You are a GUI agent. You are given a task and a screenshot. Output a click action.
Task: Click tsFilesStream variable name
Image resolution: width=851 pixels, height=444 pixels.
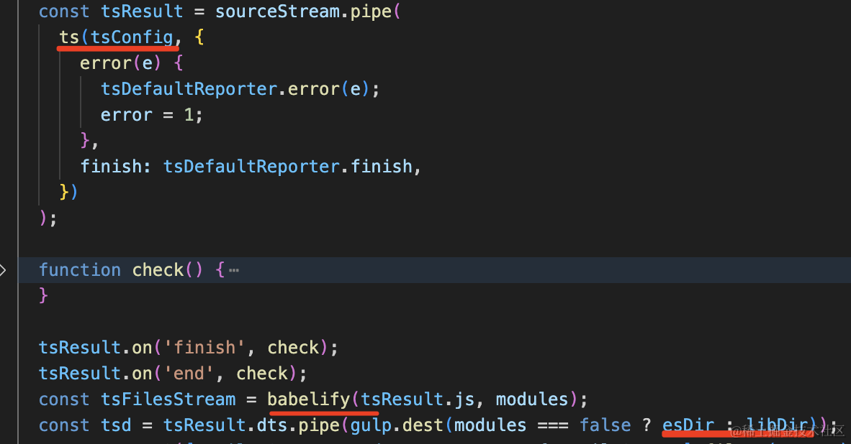point(168,399)
